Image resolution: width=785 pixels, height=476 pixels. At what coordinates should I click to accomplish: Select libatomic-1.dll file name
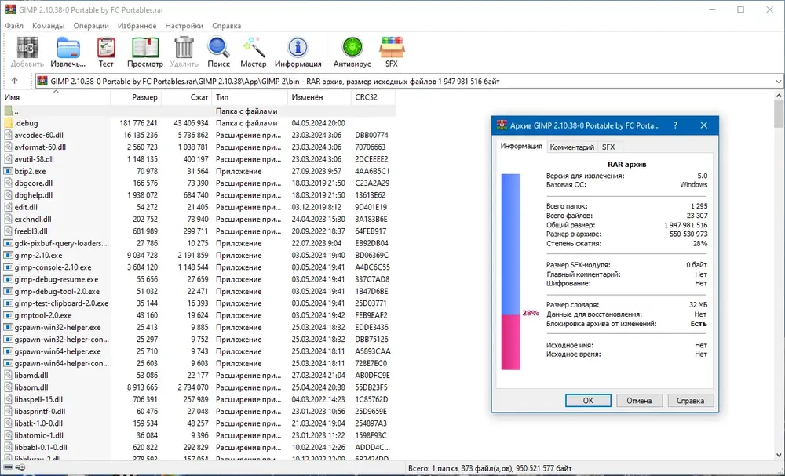(38, 435)
